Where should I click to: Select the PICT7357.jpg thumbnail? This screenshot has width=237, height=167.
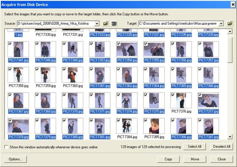coord(208,49)
